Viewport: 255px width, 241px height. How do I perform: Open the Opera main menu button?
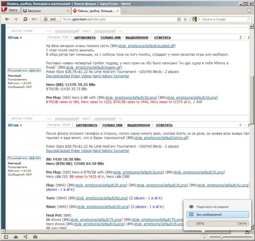11,10
